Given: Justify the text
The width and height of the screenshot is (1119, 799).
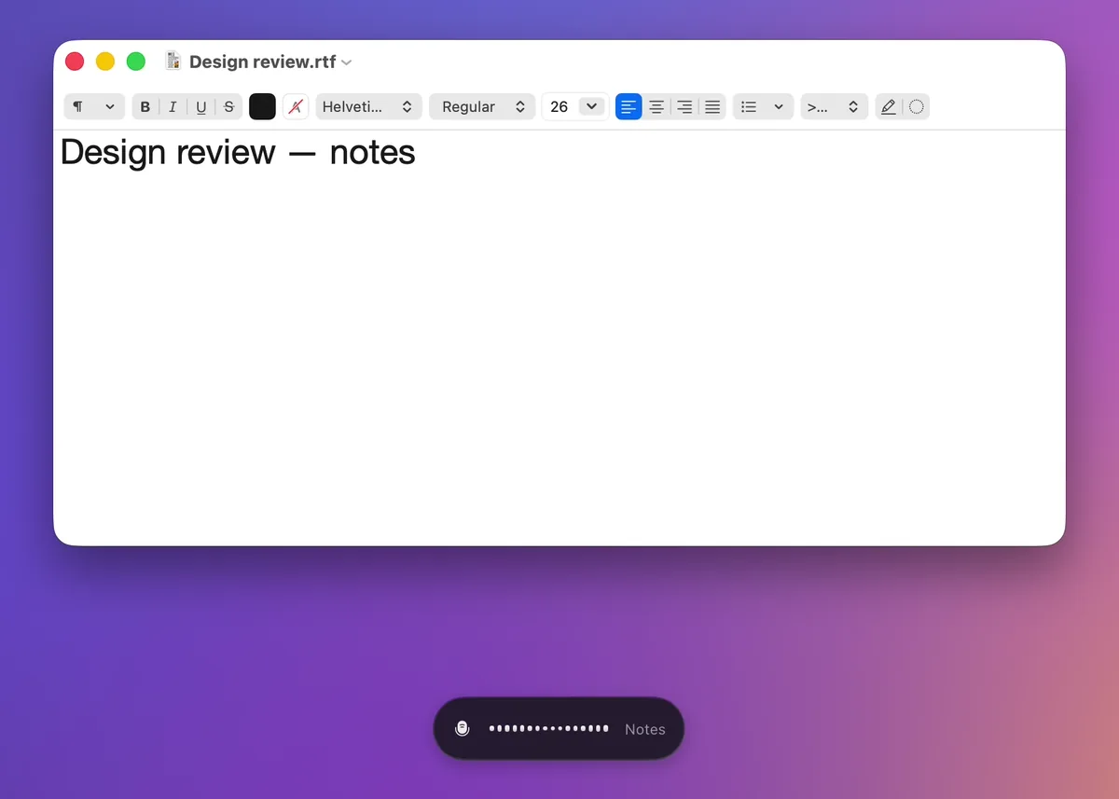Looking at the screenshot, I should tap(712, 106).
